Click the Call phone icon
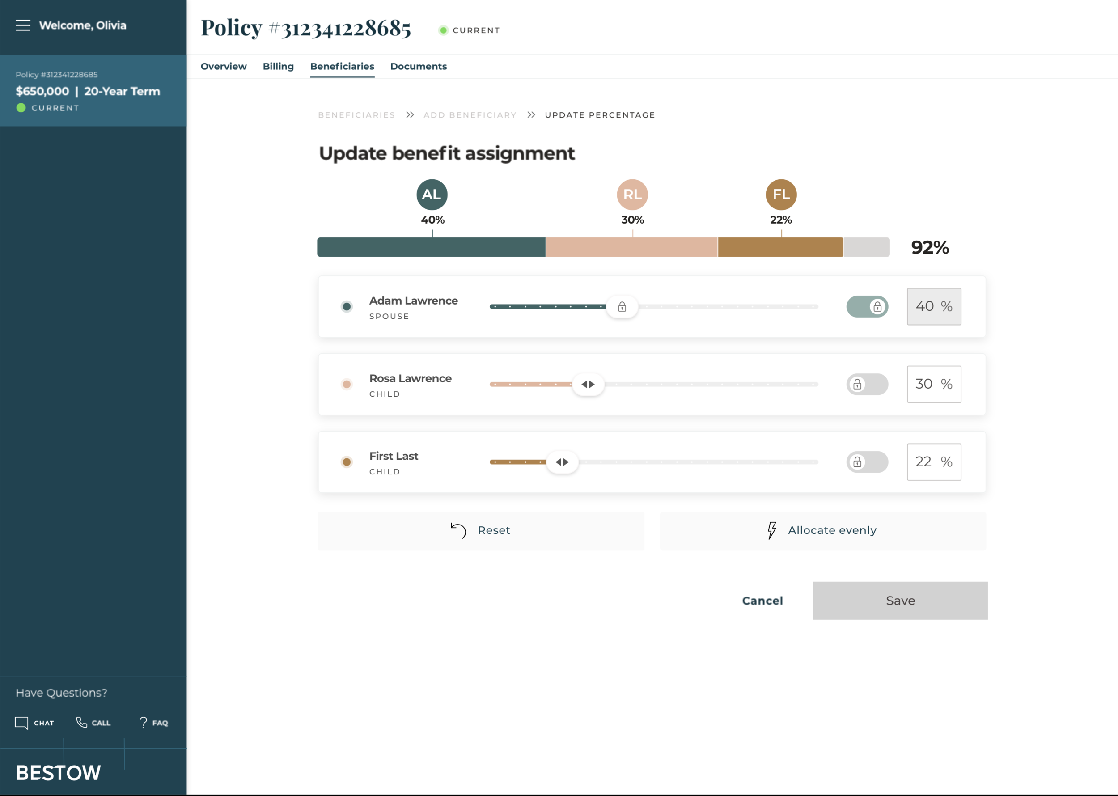Screen dimensions: 1118x796 point(81,723)
